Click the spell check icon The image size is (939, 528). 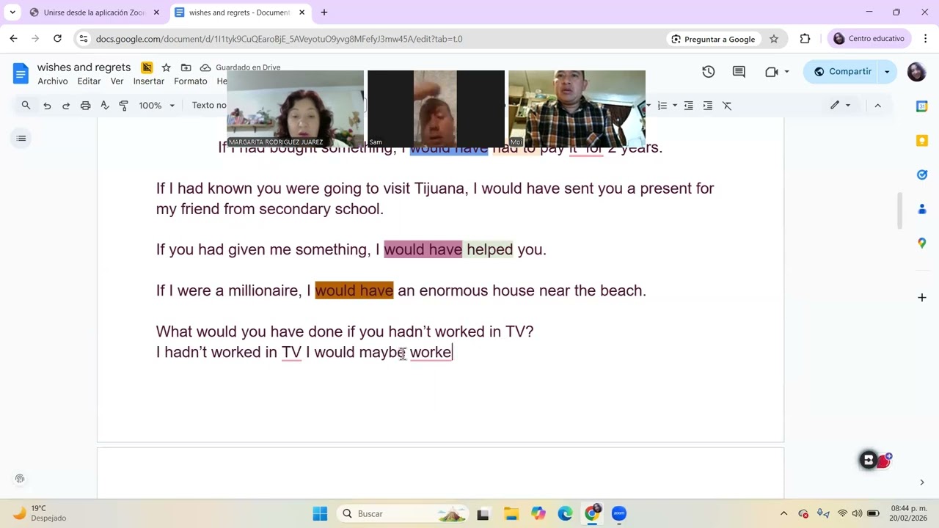coord(105,106)
